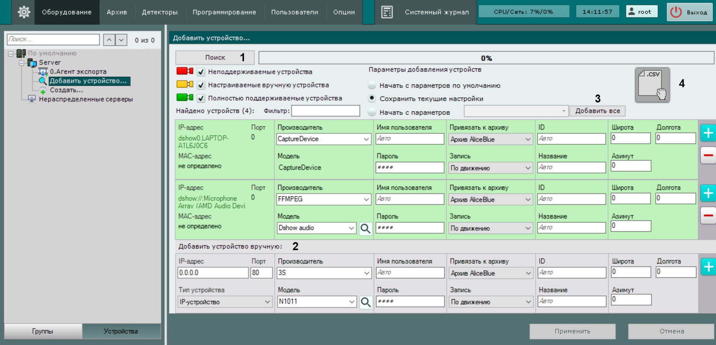Switch to the Архив tab
This screenshot has height=345, width=716.
pos(117,12)
